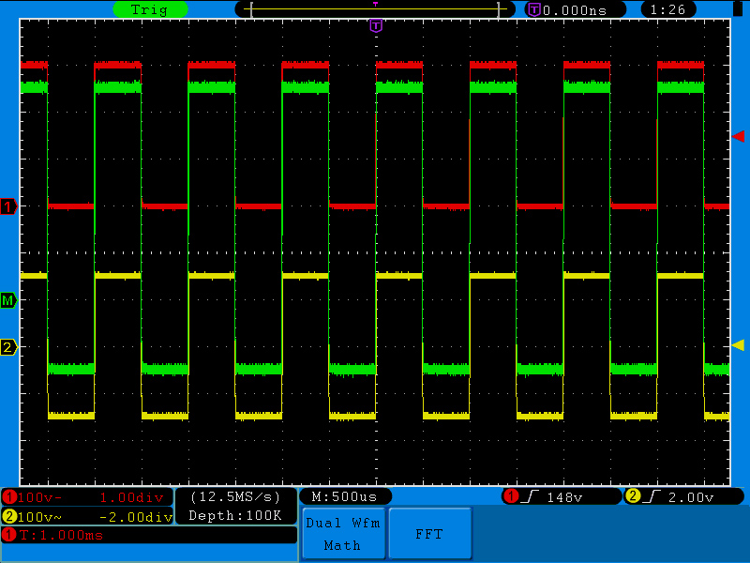This screenshot has width=750, height=563.
Task: Click the channel 1 ground marker
Action: (8, 206)
